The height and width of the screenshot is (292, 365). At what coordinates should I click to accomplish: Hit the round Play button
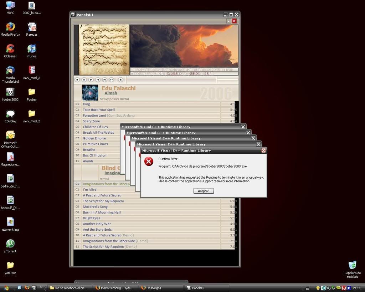[91, 80]
